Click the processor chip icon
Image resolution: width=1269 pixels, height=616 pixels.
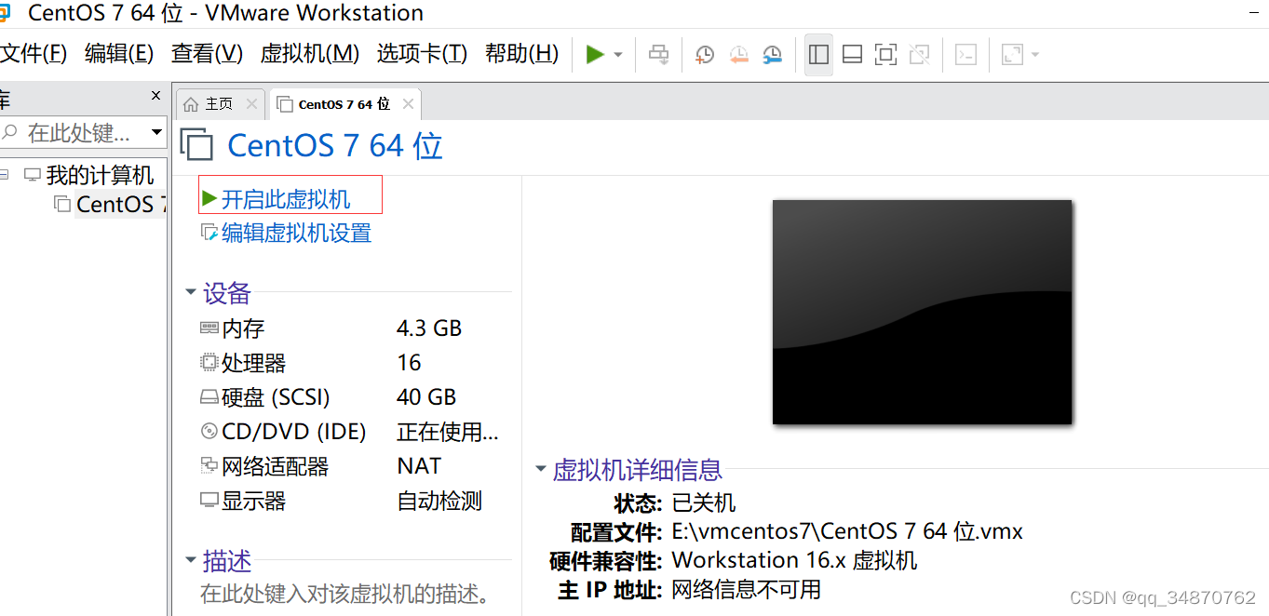pyautogui.click(x=209, y=363)
